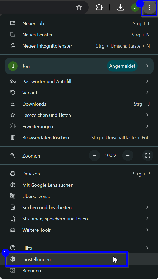The width and height of the screenshot is (158, 279).
Task: Zoom out with the minus button
Action: (x=94, y=155)
